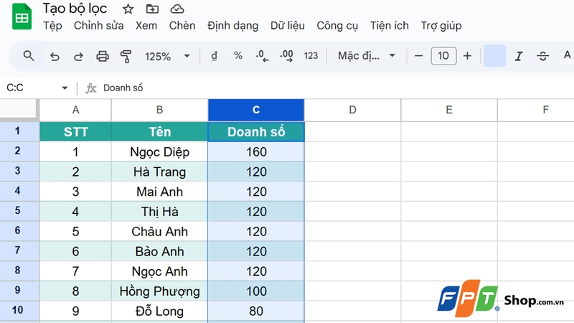
Task: Click the STT header cell
Action: [x=76, y=132]
